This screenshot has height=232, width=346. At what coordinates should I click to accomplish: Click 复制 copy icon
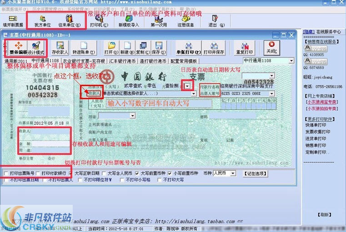[x=143, y=48]
